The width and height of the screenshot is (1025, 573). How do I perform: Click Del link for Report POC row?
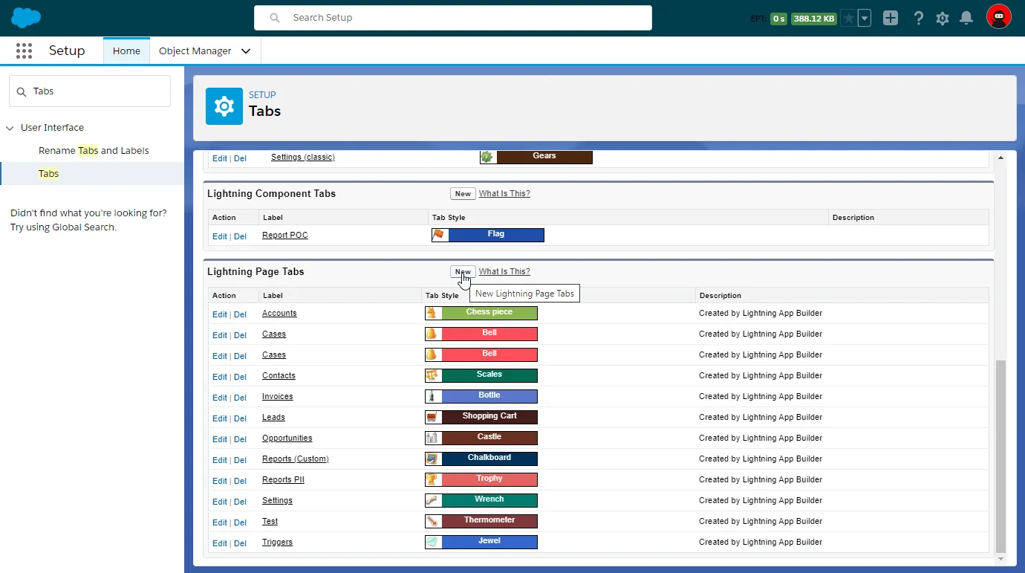(240, 236)
